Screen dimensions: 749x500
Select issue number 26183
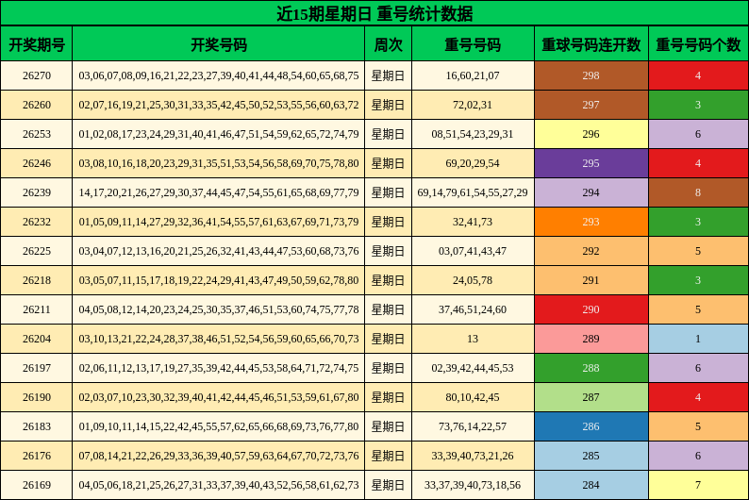click(36, 426)
